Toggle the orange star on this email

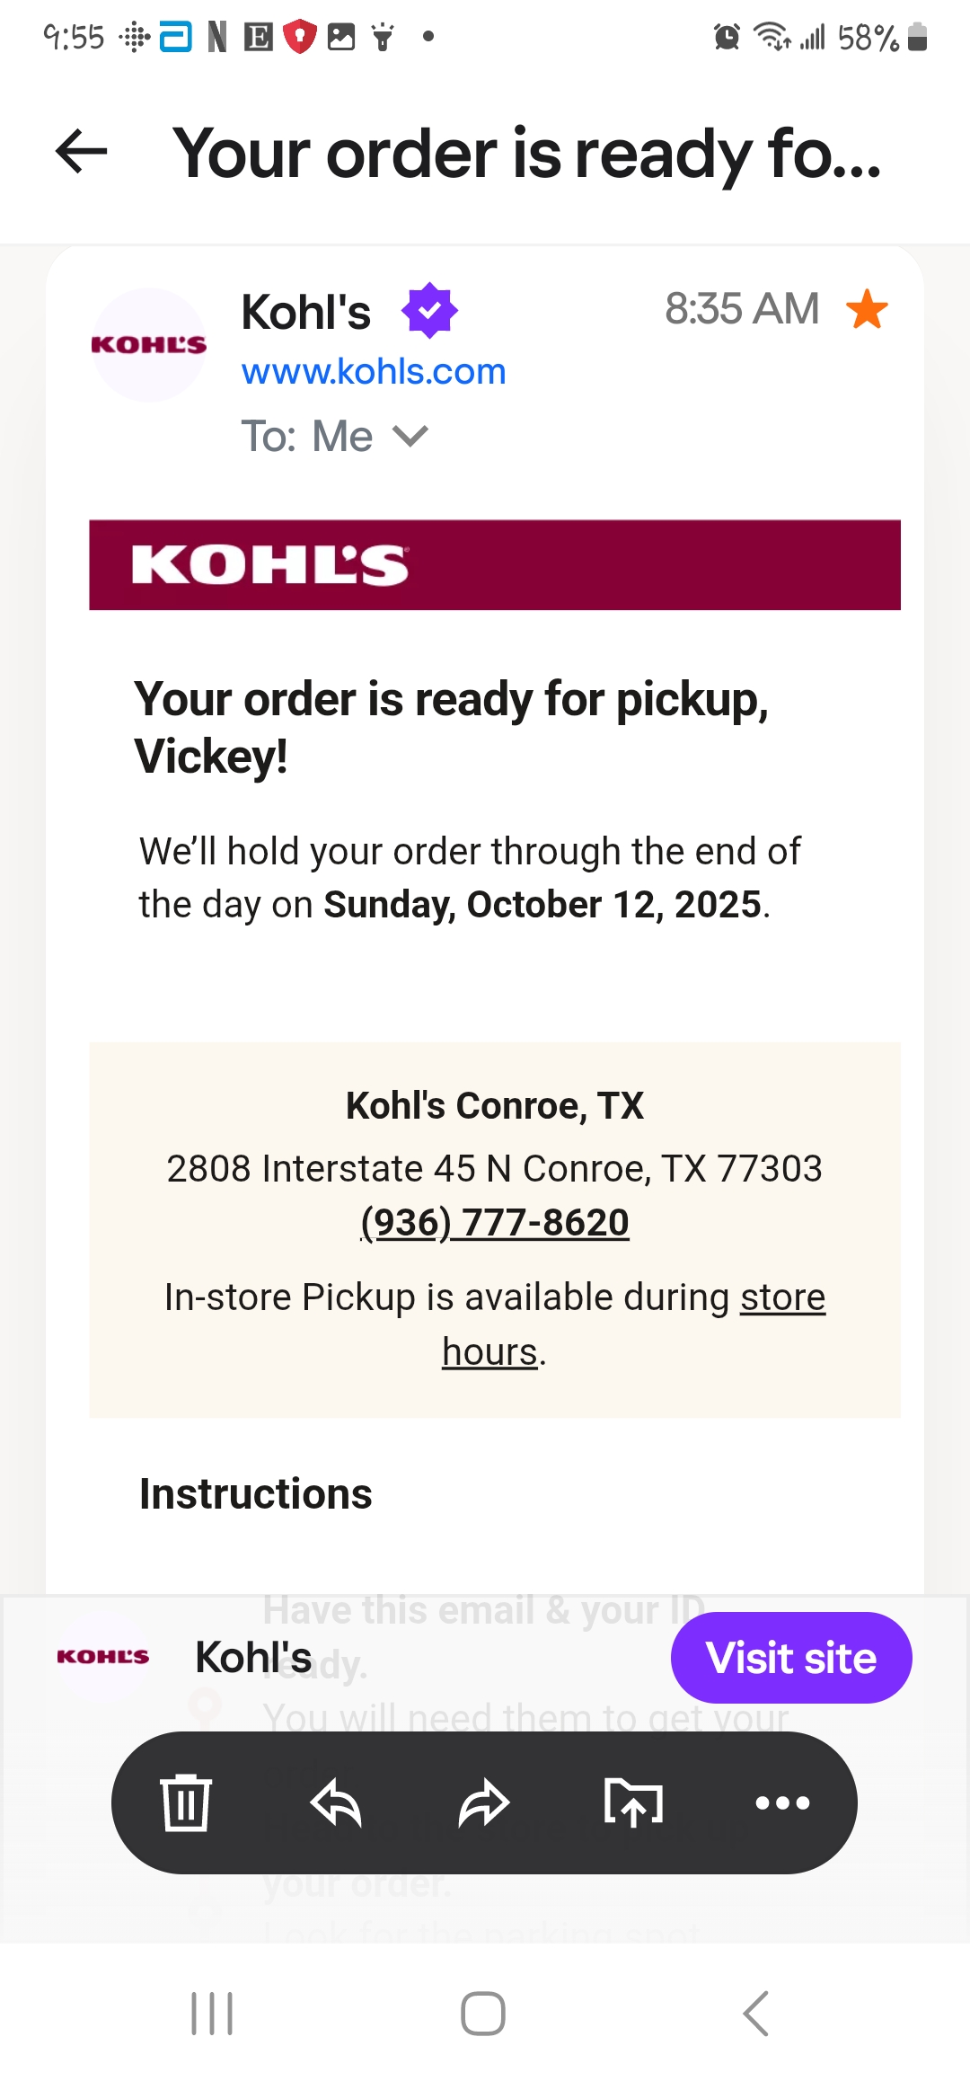pos(867,309)
